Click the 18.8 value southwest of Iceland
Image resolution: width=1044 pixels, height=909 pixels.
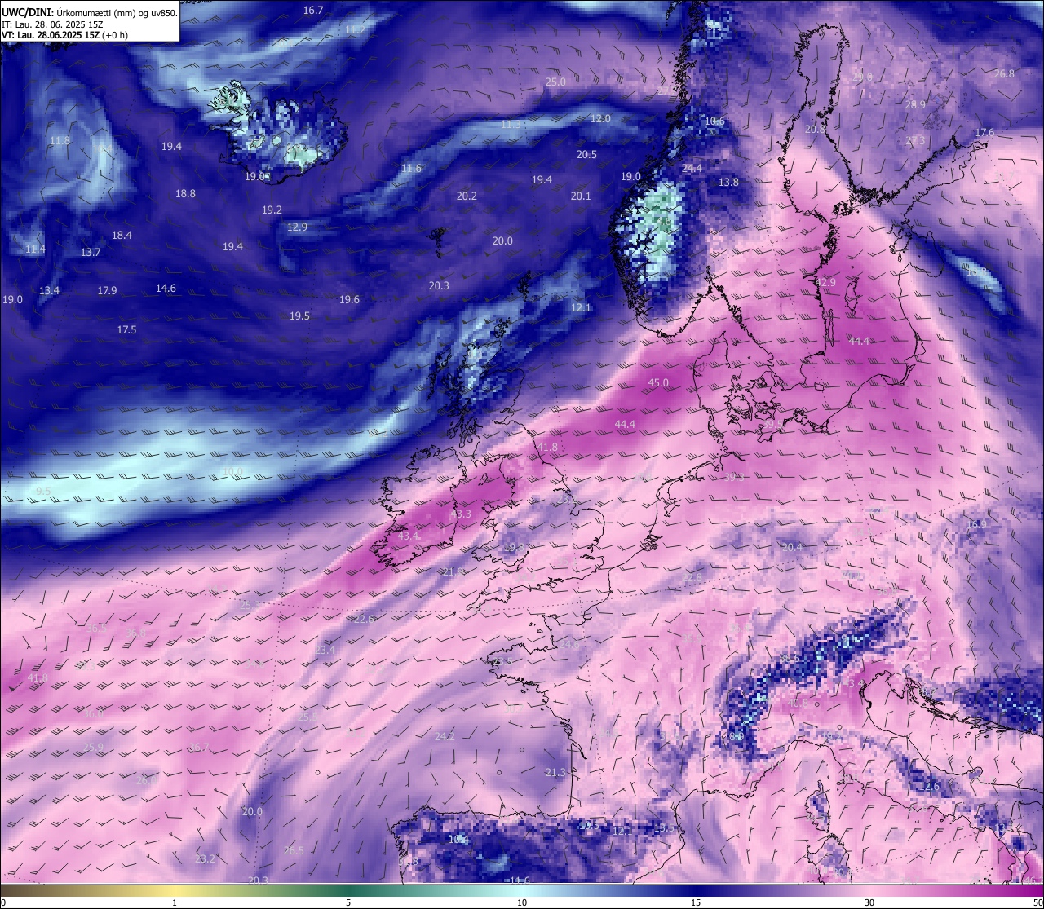185,193
